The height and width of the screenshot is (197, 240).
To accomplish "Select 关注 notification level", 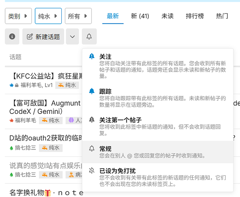I will [158, 66].
